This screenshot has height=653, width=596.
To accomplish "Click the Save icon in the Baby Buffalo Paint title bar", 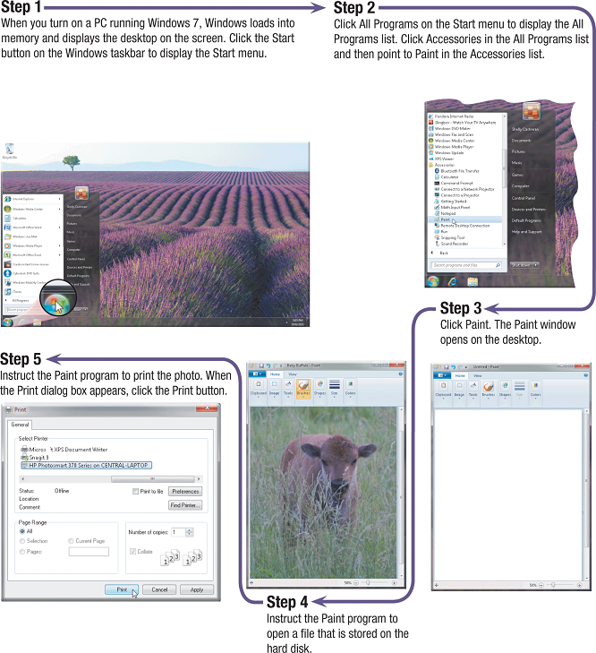I will click(261, 365).
